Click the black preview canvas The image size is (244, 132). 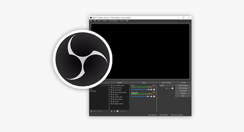point(140,51)
